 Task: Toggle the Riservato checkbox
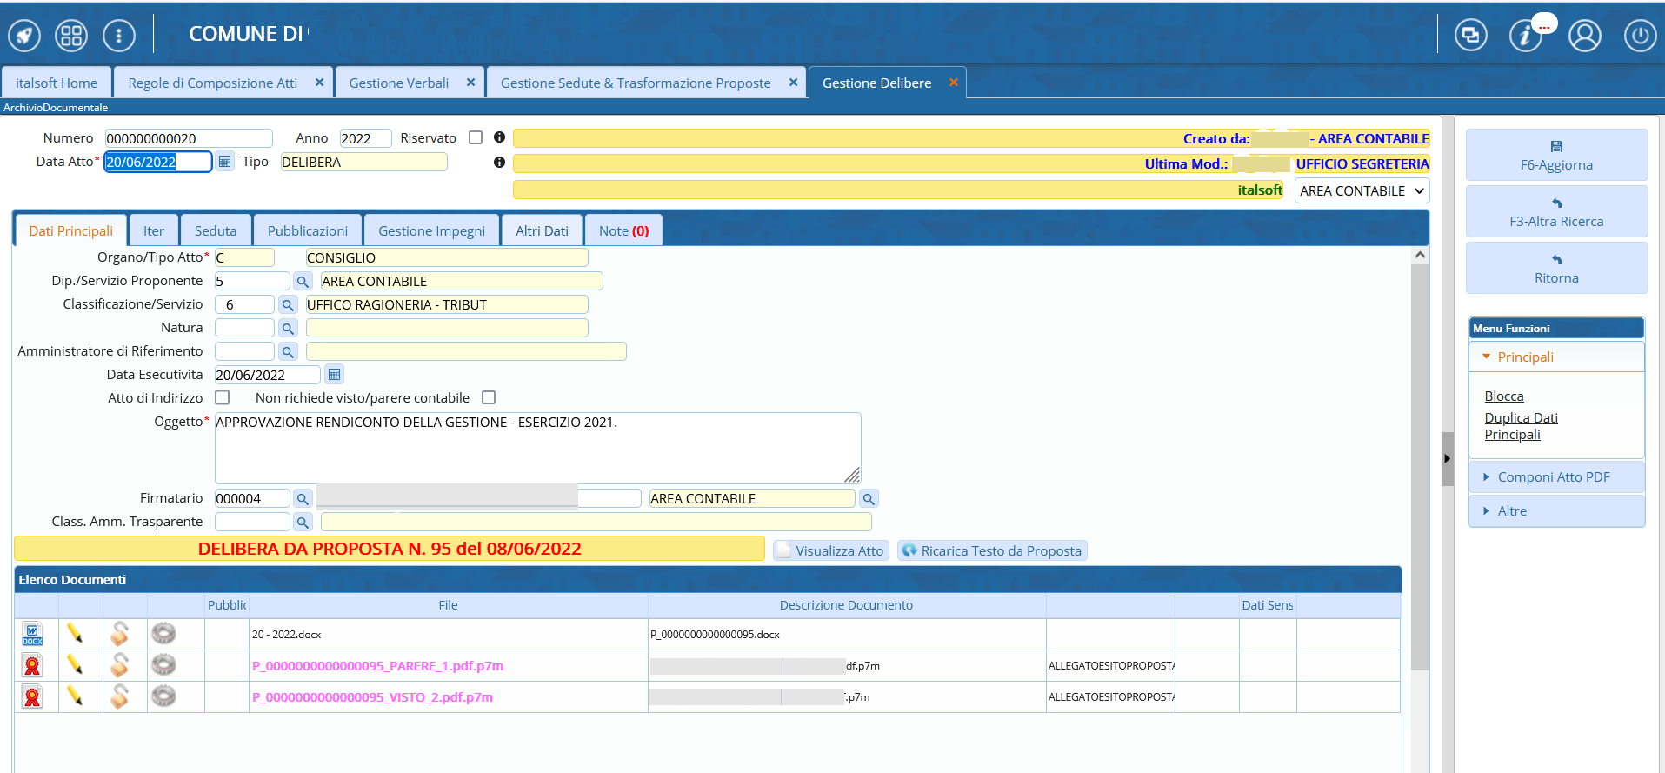476,137
